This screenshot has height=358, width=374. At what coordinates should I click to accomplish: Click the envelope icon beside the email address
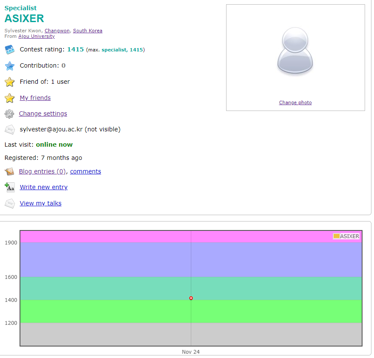point(10,130)
